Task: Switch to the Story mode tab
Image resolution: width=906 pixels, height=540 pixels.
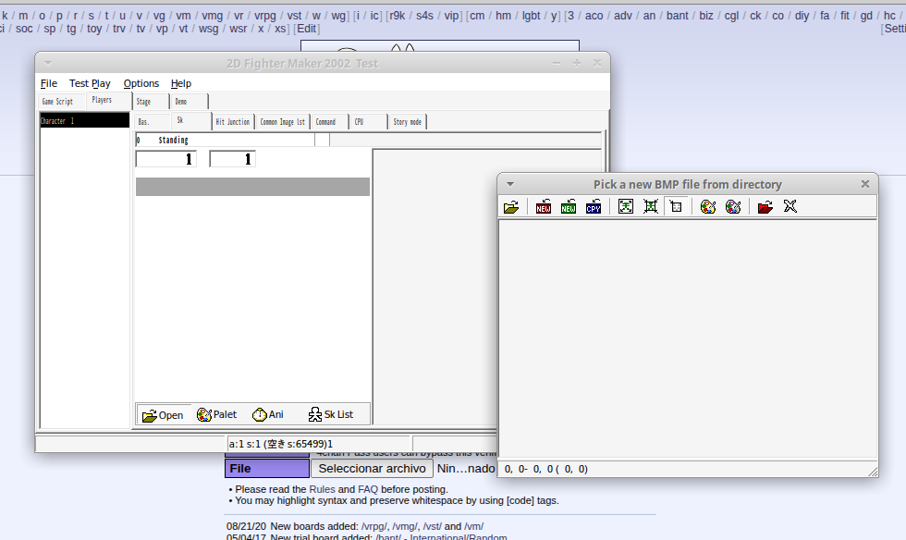Action: [x=408, y=121]
